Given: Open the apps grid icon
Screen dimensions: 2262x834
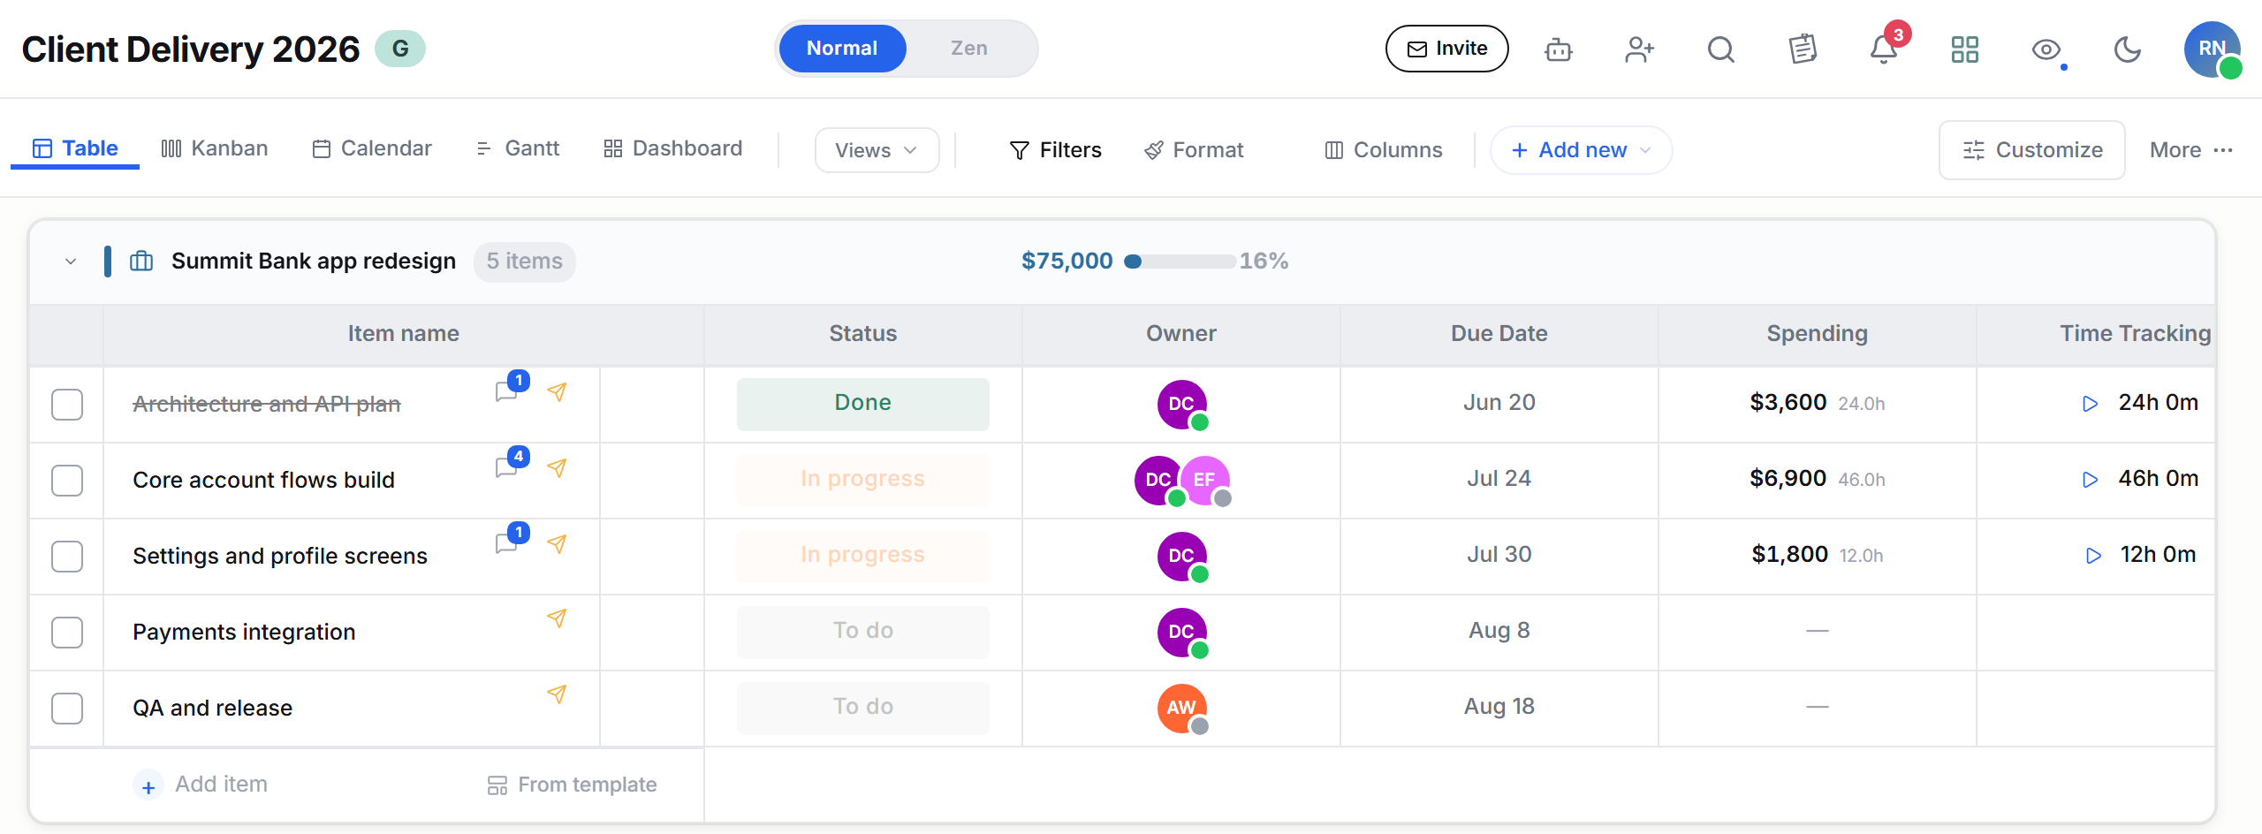Looking at the screenshot, I should point(1965,49).
